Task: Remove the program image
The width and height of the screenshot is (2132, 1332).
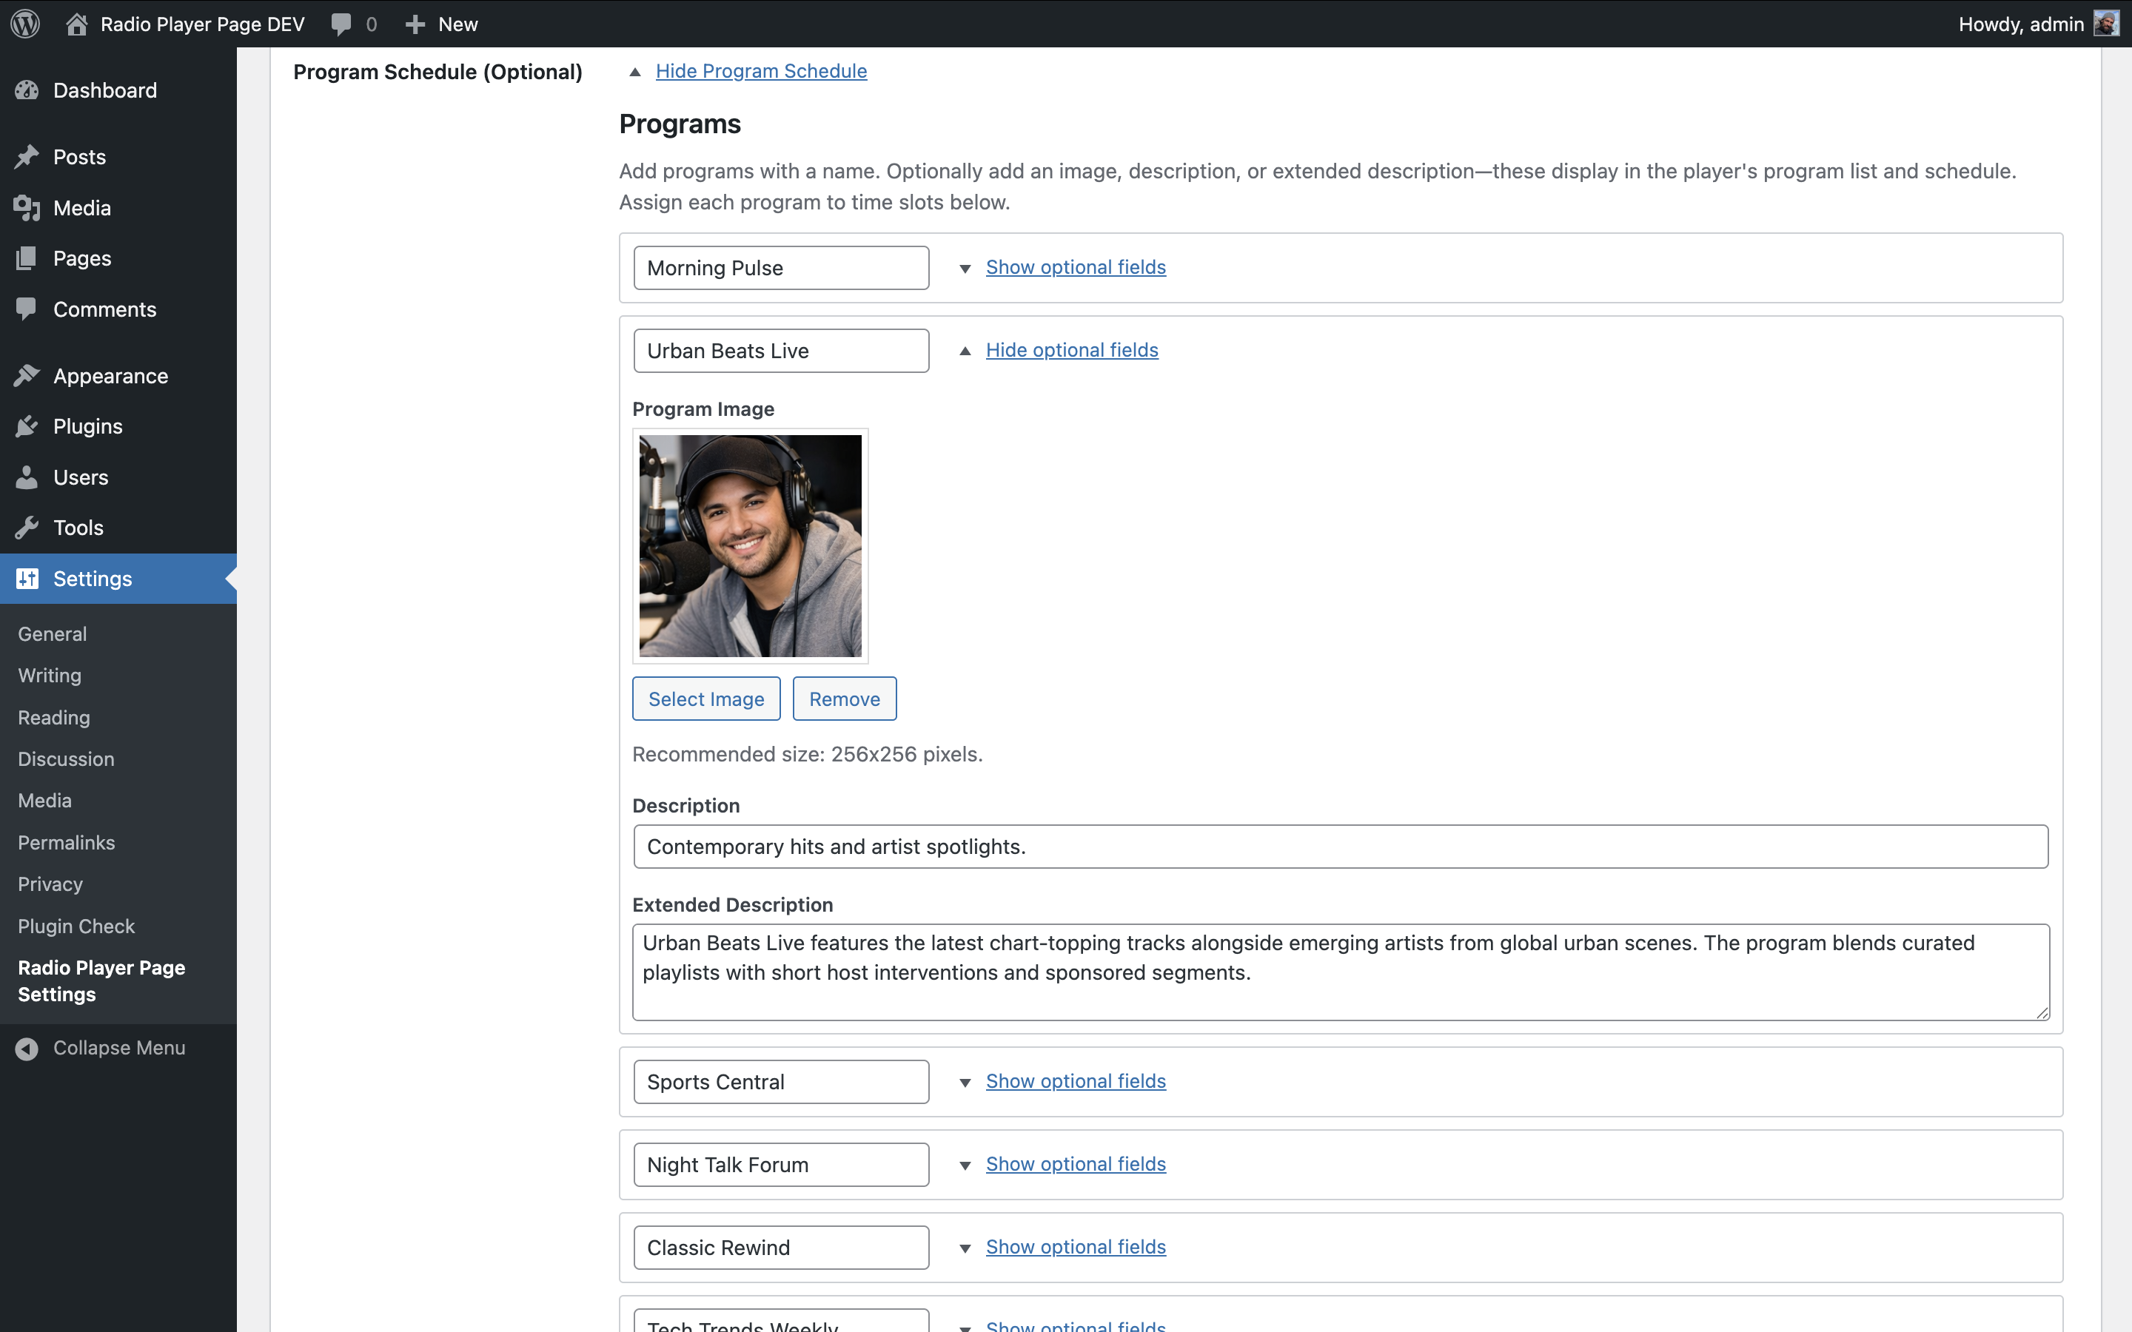Action: pyautogui.click(x=843, y=699)
